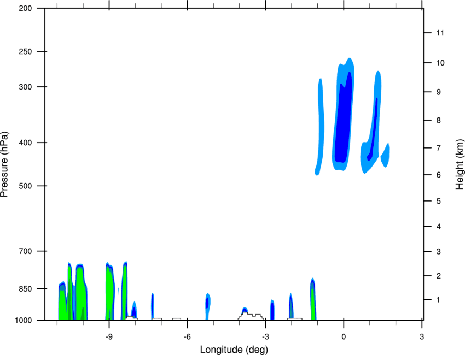The image size is (465, 355).
Task: Click the 6 km height tick label
Action: point(439,175)
